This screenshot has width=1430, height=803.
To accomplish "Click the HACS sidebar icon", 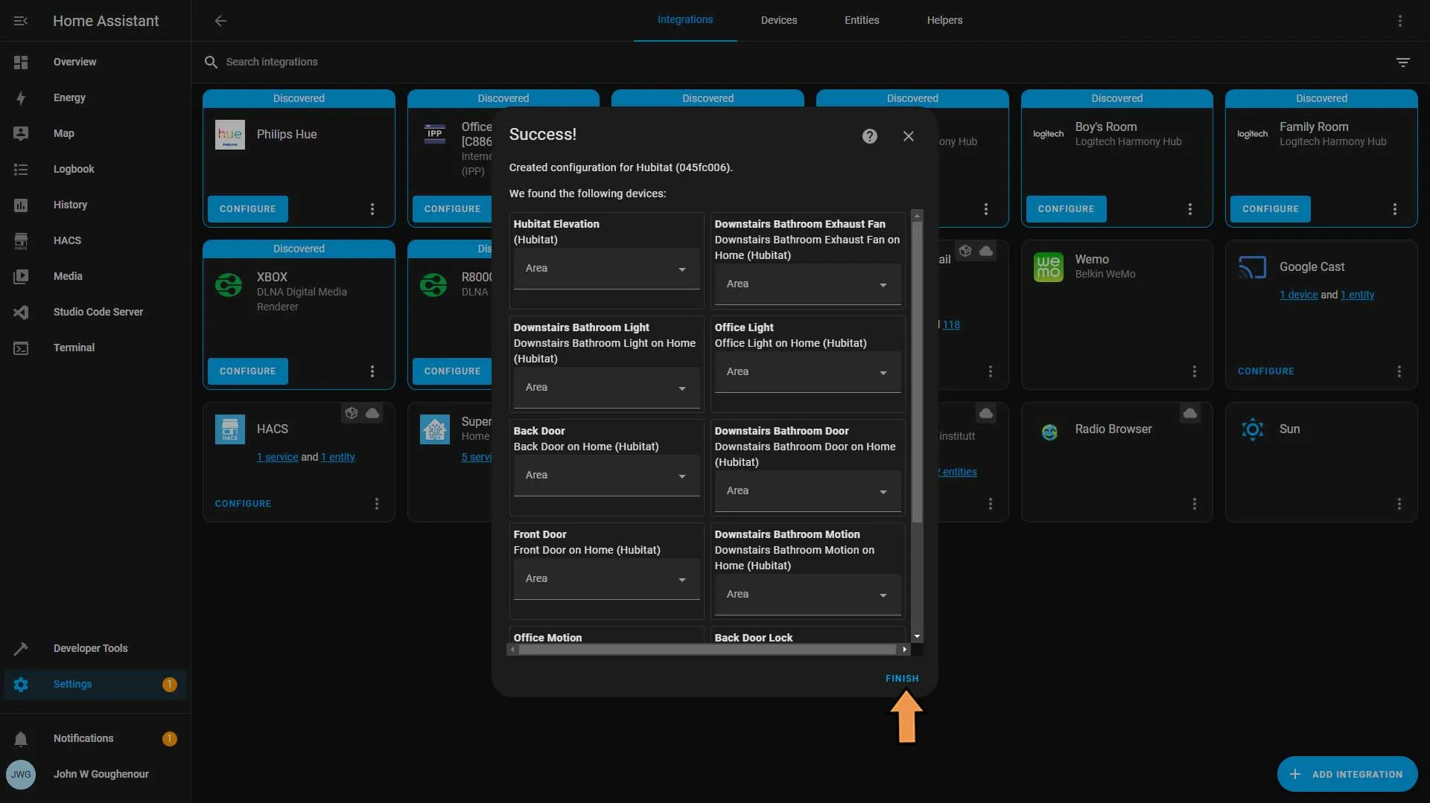I will point(21,240).
